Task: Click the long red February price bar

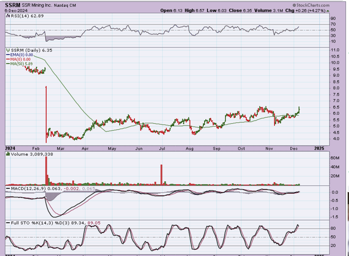Action: tap(46, 115)
